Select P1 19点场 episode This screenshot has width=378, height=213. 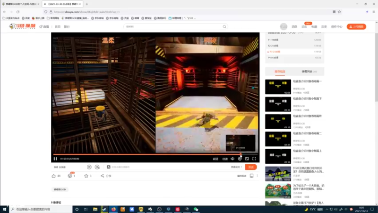pos(294,40)
